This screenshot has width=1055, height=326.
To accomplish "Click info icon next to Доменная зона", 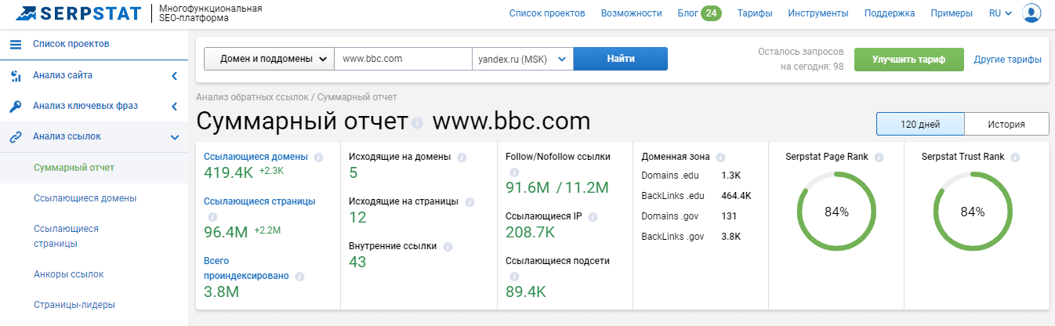I will pos(720,157).
